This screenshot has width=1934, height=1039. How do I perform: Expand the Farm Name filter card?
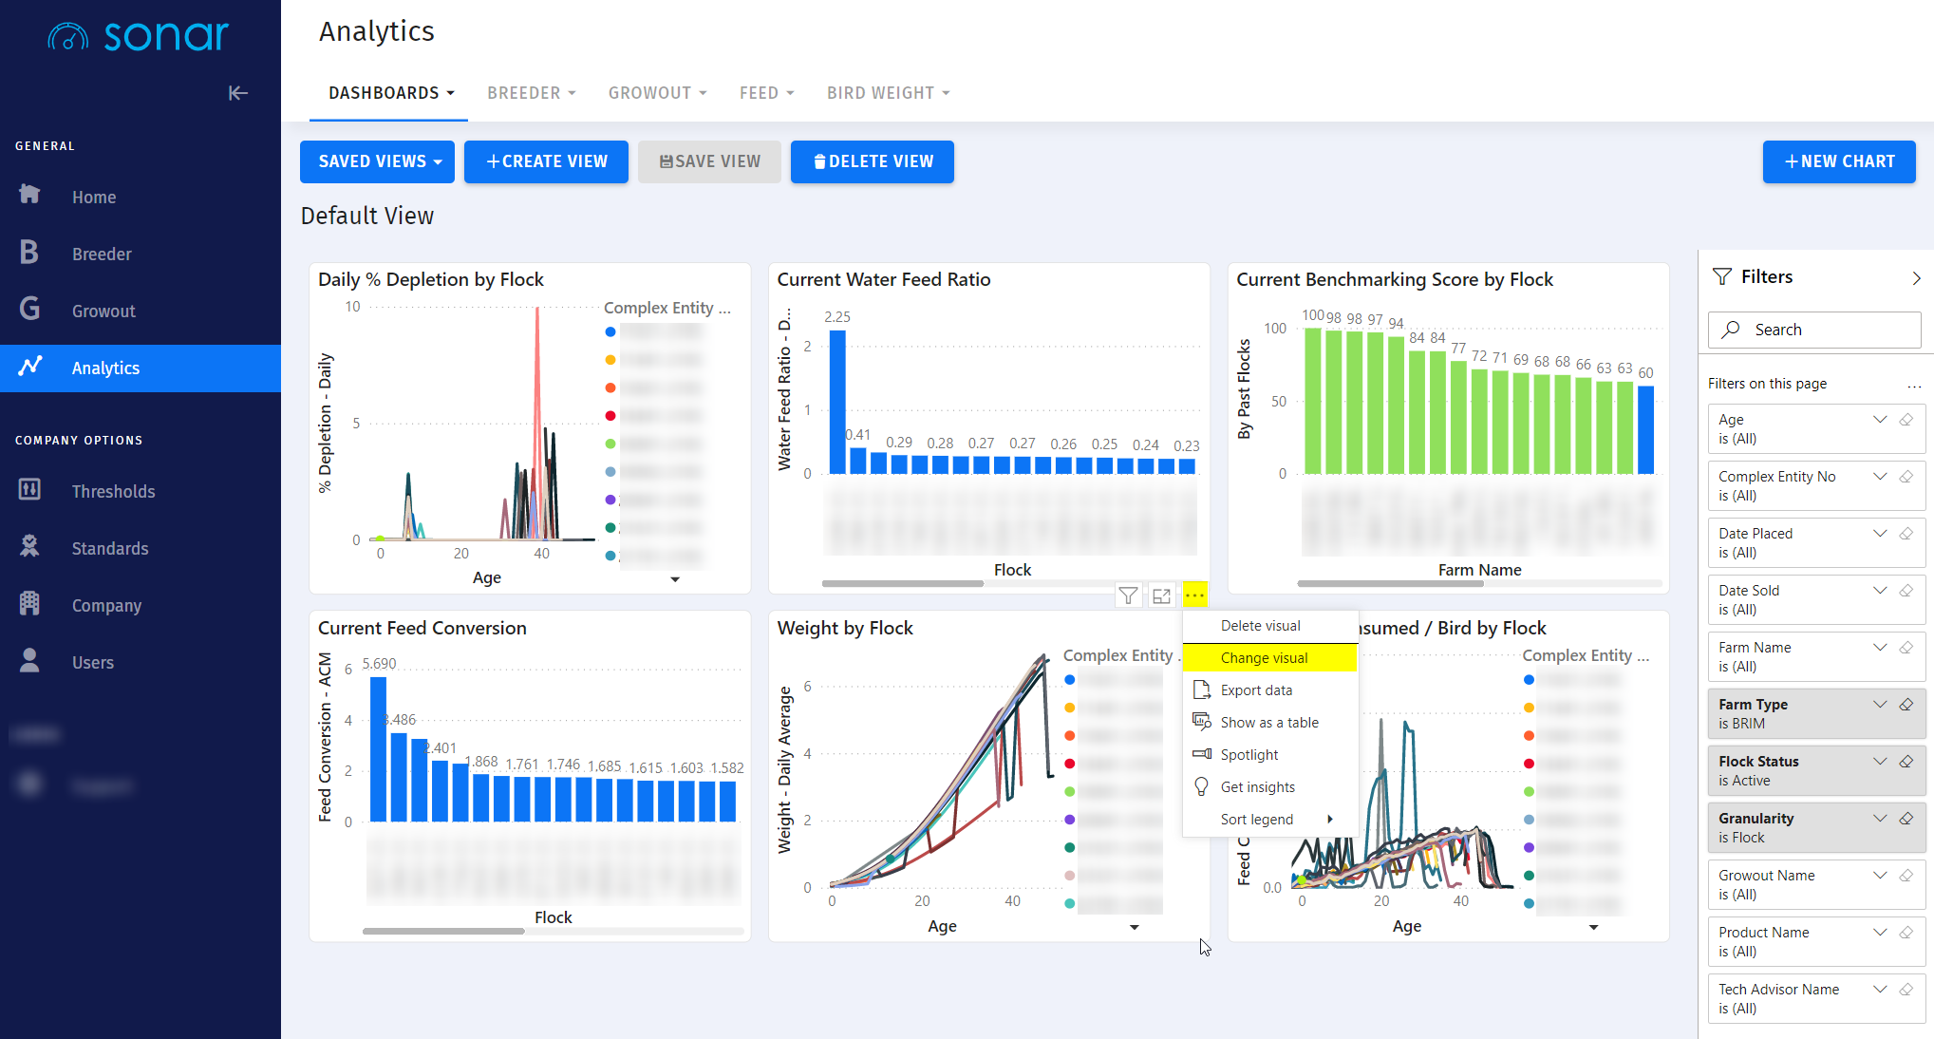(1880, 648)
